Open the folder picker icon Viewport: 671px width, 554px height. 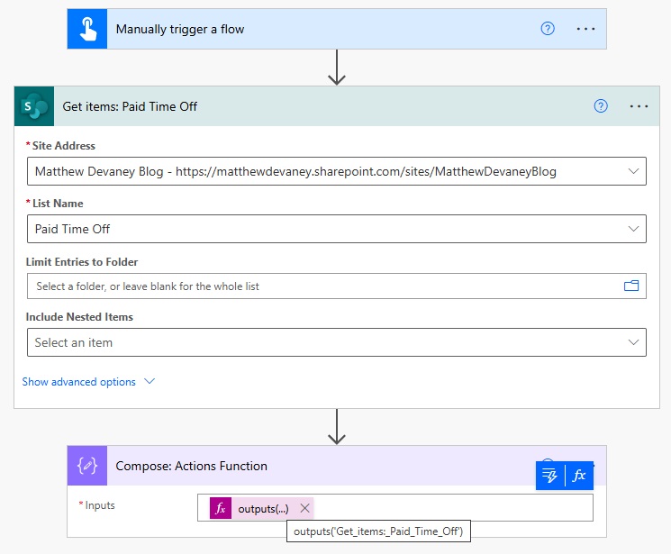[x=631, y=286]
